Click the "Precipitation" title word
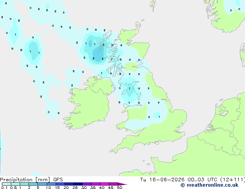This screenshot has height=189, width=245. (x=16, y=180)
